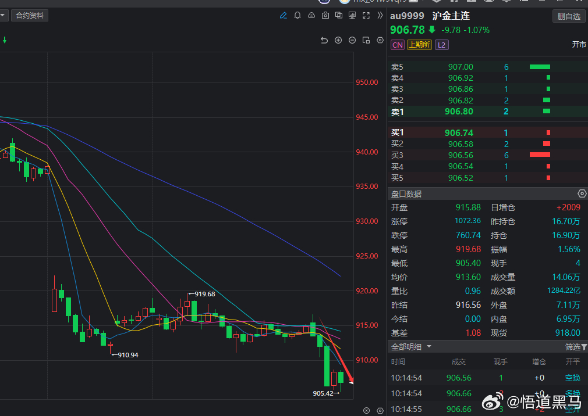This screenshot has height=416, width=588.
Task: Click the 日增仓 value +2009
Action: (568, 207)
